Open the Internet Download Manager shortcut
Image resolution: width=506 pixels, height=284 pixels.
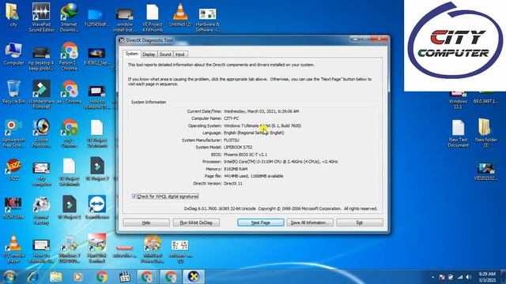pos(69,17)
